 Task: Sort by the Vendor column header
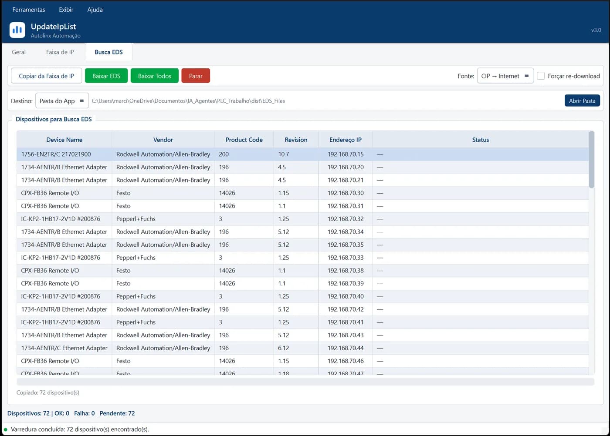point(163,140)
